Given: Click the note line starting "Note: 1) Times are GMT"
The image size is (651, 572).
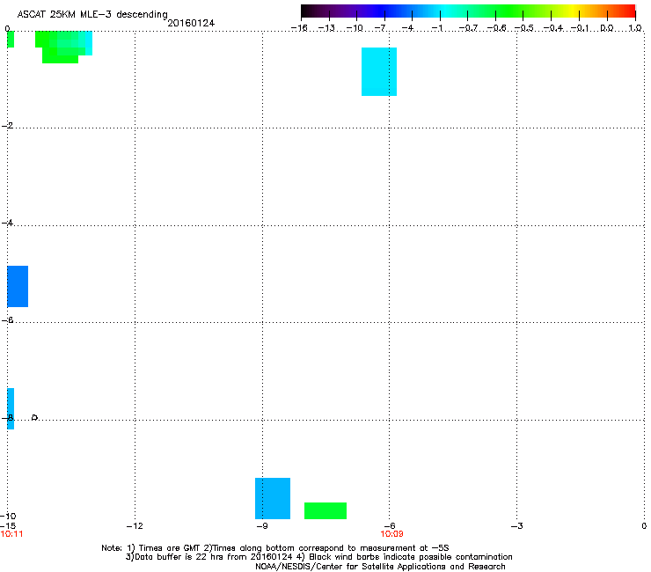Looking at the screenshot, I should (275, 548).
